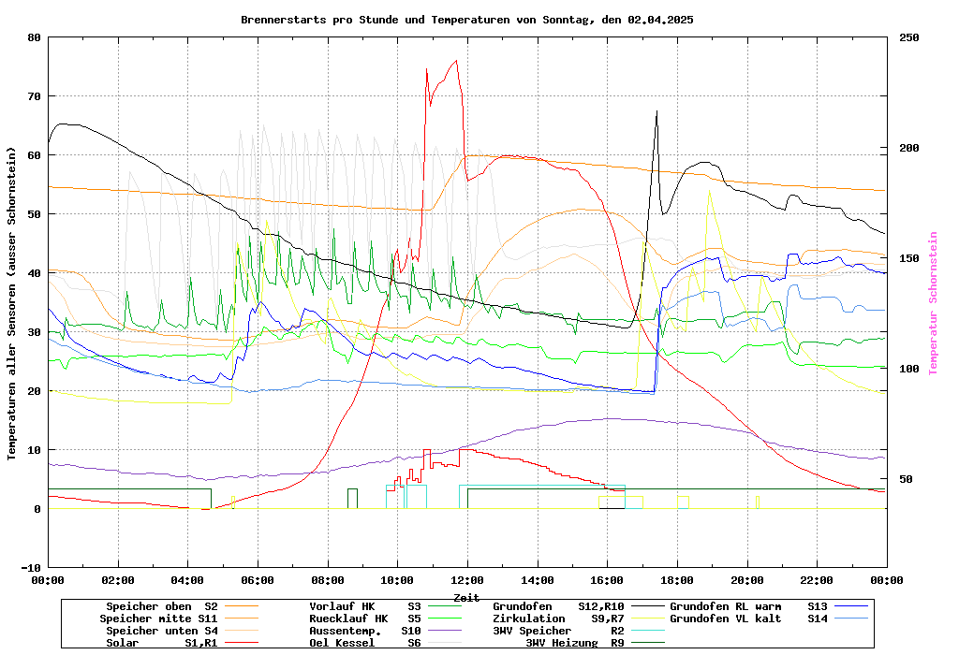
Task: Click the 250 value on the right axis
Action: click(x=909, y=37)
